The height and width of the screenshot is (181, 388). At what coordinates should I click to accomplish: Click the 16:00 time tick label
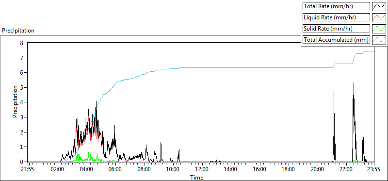point(260,170)
